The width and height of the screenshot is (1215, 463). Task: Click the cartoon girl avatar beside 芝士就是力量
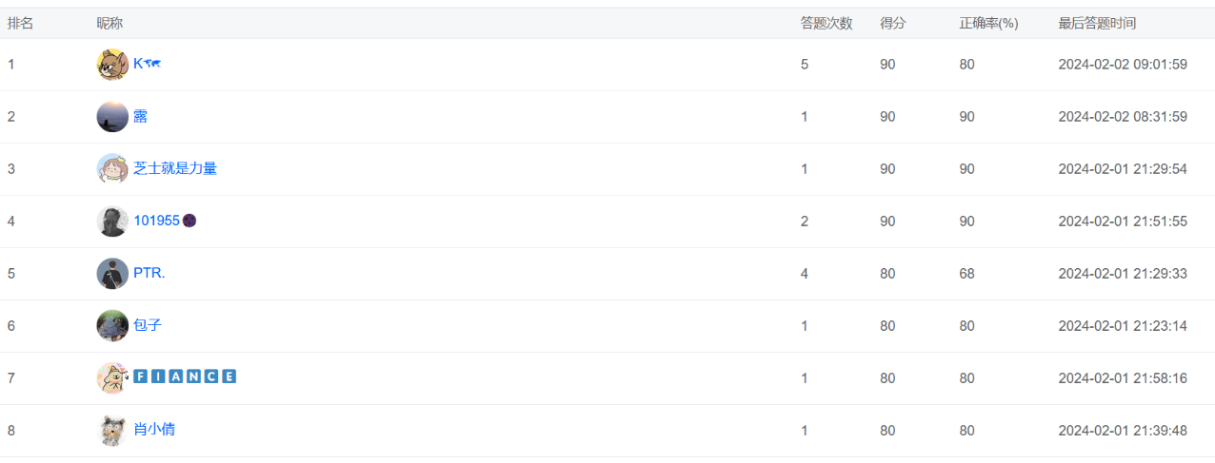[112, 169]
